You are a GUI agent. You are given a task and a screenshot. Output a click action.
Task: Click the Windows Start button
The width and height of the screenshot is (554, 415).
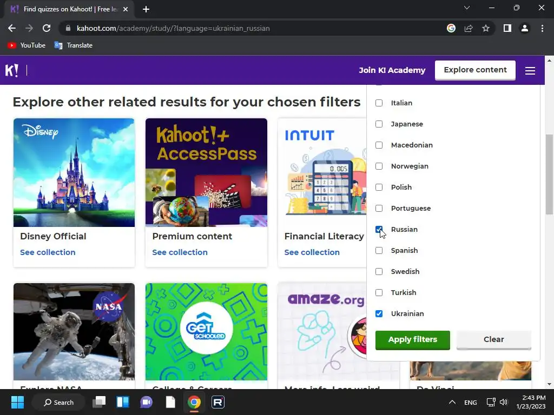17,402
